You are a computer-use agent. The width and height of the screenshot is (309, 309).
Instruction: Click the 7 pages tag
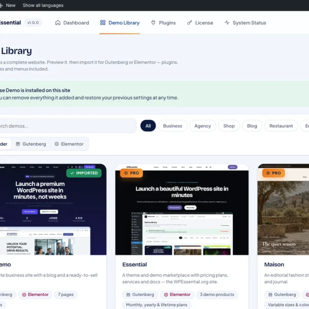click(66, 295)
